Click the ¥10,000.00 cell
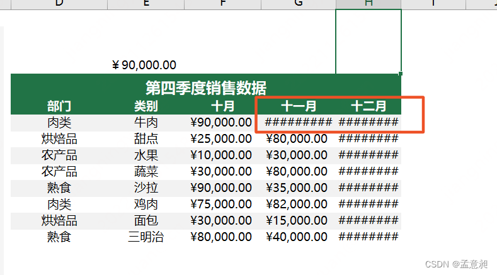The width and height of the screenshot is (497, 275). (221, 155)
